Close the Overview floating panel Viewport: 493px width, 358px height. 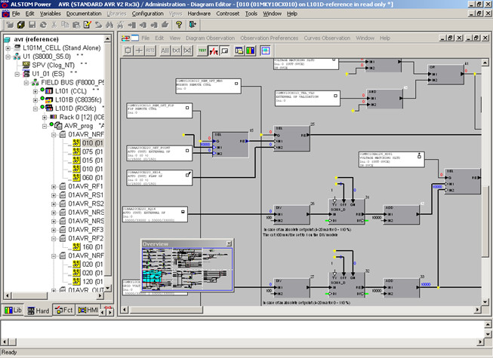pyautogui.click(x=229, y=243)
